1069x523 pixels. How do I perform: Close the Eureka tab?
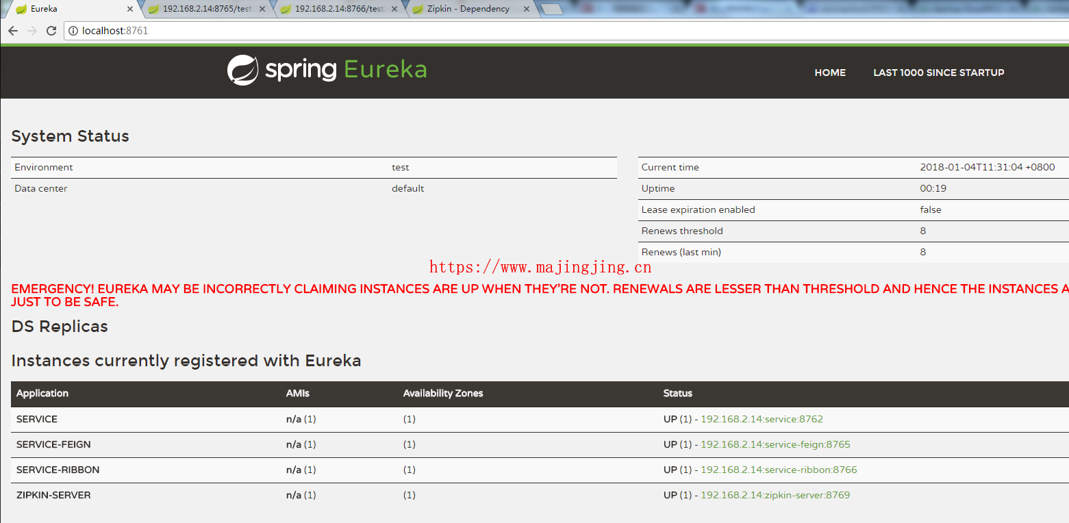tap(130, 9)
